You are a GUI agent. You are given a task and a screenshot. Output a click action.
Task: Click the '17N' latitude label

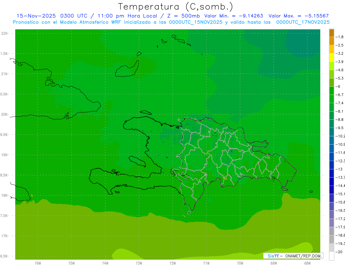(x=4, y=236)
